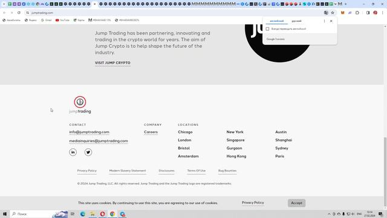
Task: Toggle the browser side panel icon
Action: [368, 13]
